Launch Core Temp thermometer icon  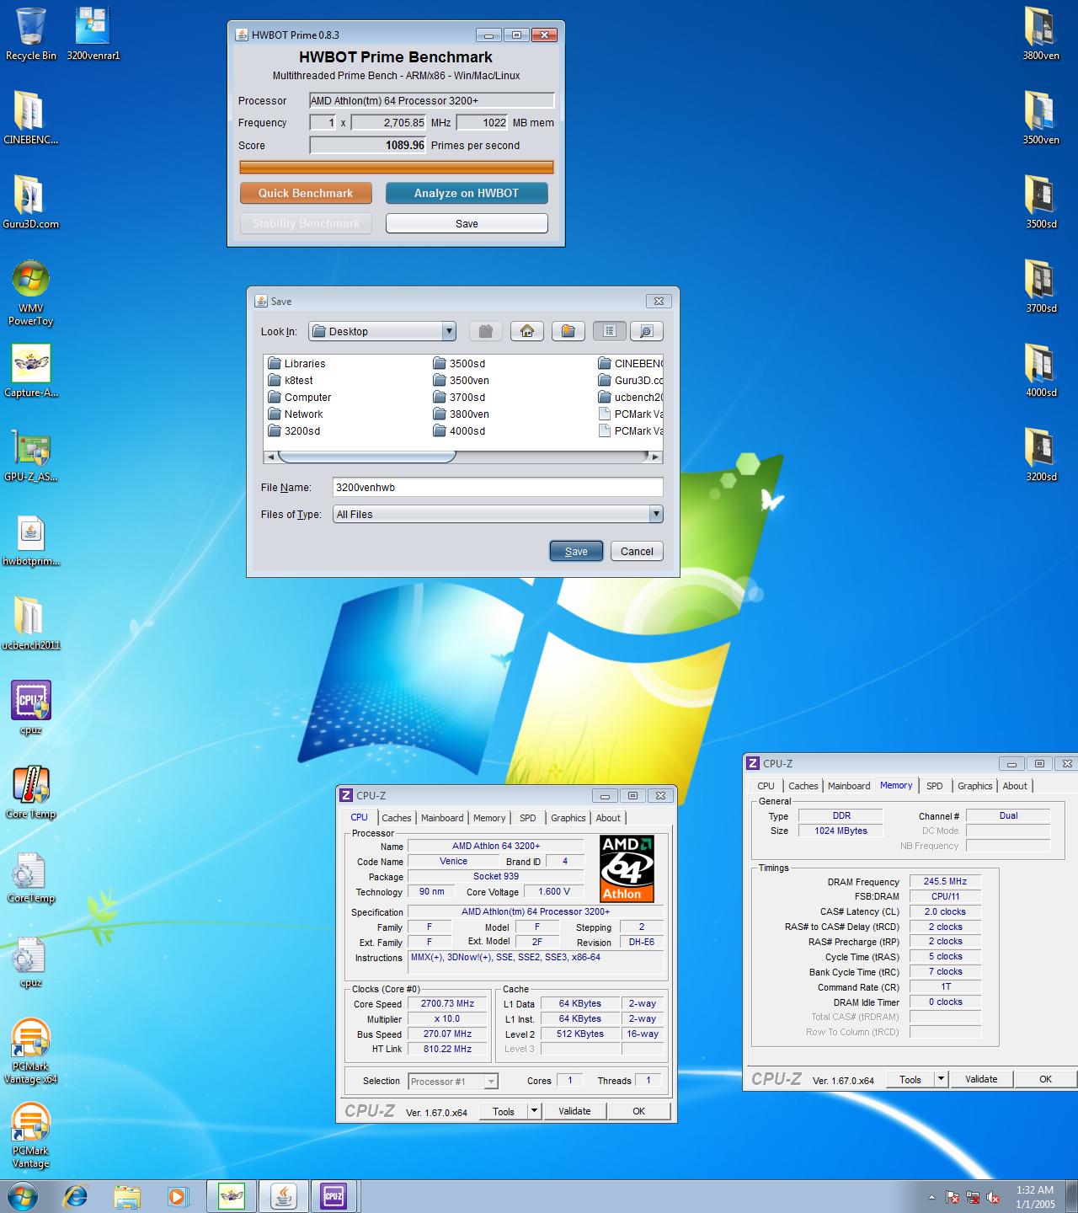[x=30, y=792]
